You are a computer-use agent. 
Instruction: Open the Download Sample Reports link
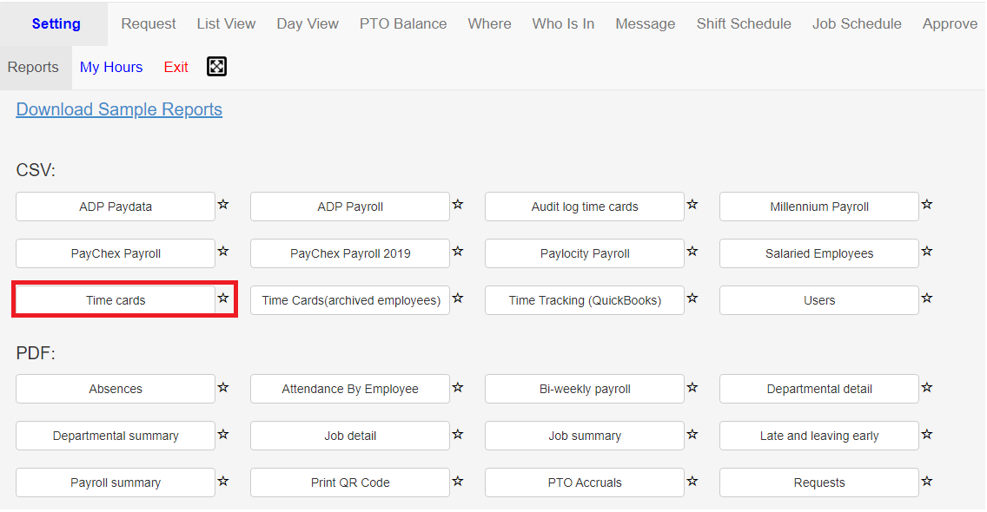(x=119, y=109)
